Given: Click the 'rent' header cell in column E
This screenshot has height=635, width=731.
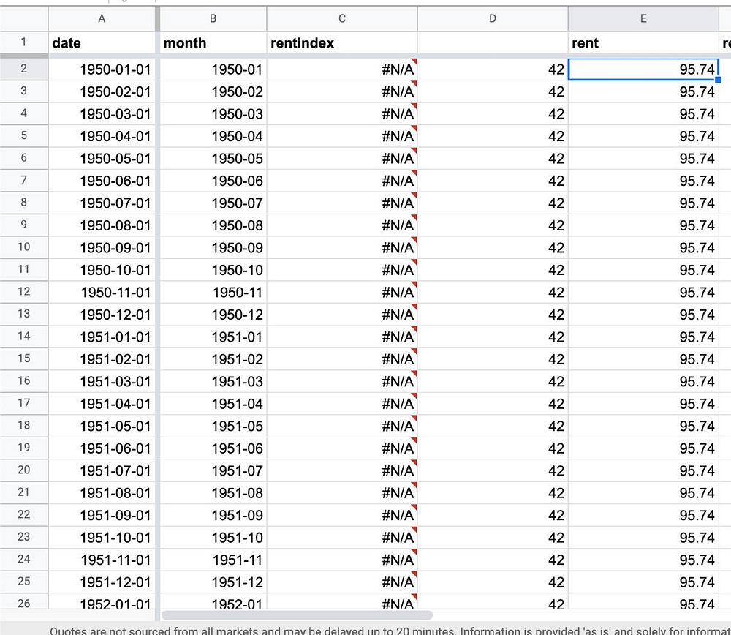Looking at the screenshot, I should click(x=643, y=43).
